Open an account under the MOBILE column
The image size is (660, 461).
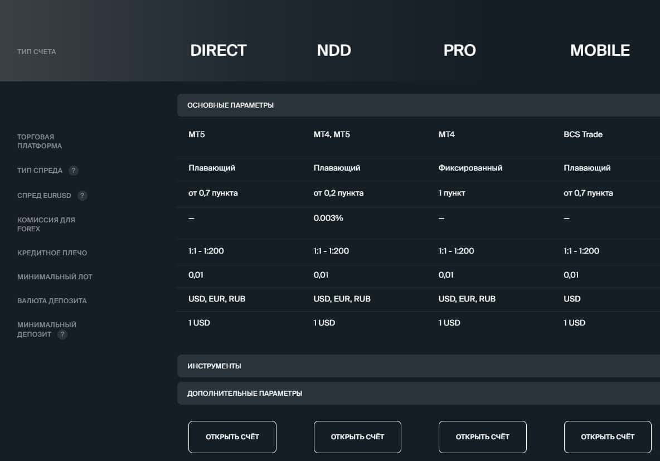(607, 436)
